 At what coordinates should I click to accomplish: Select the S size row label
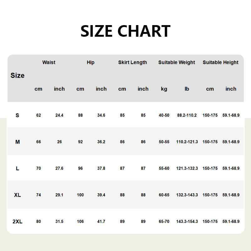pyautogui.click(x=17, y=115)
